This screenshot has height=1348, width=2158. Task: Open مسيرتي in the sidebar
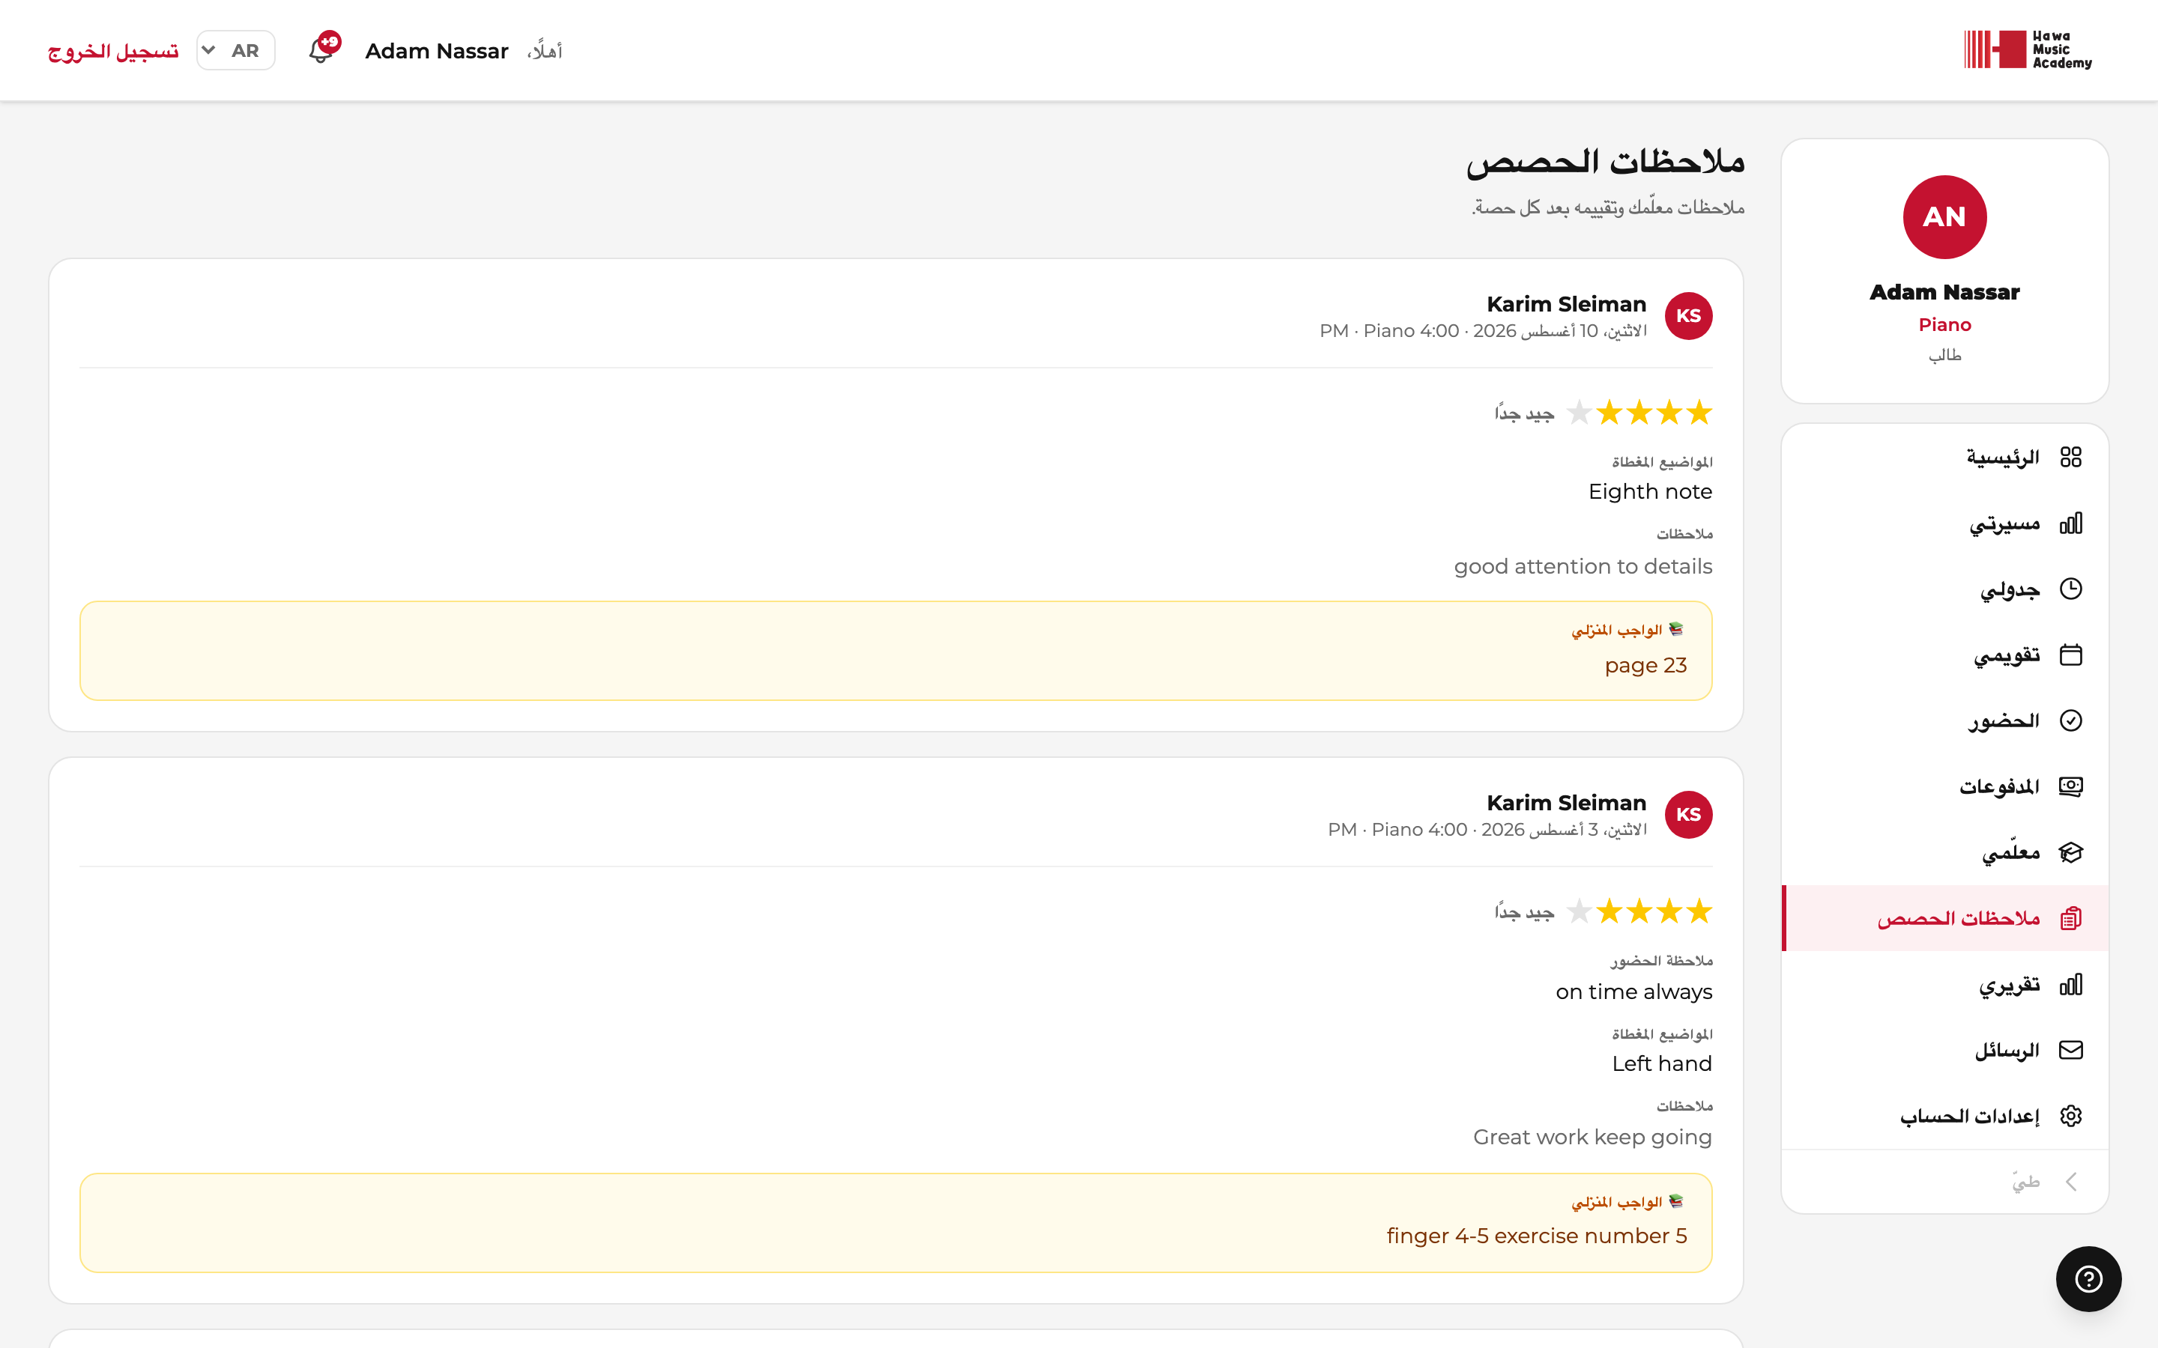point(1944,523)
